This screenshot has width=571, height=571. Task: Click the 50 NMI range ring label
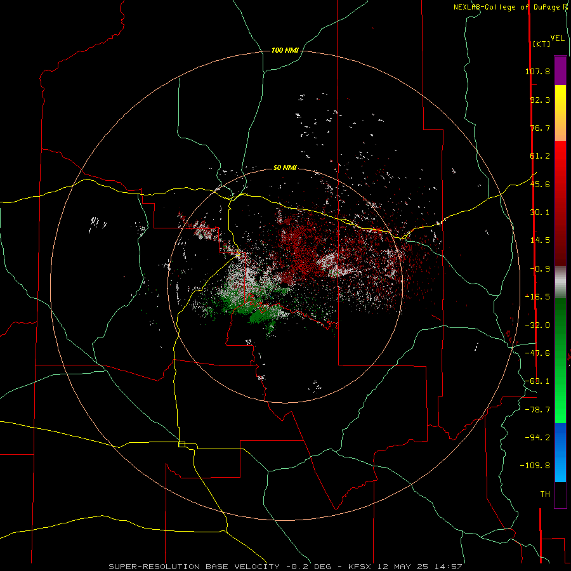click(x=285, y=167)
